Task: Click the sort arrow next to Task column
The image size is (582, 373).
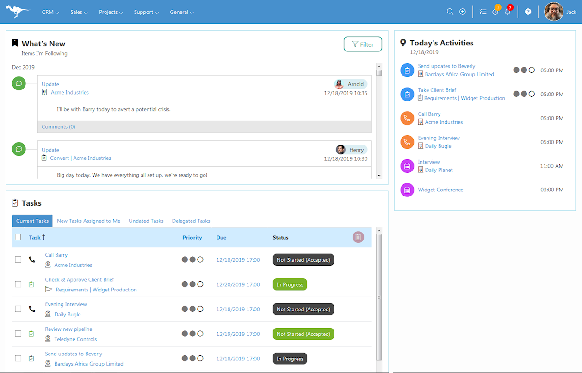Action: (x=43, y=237)
